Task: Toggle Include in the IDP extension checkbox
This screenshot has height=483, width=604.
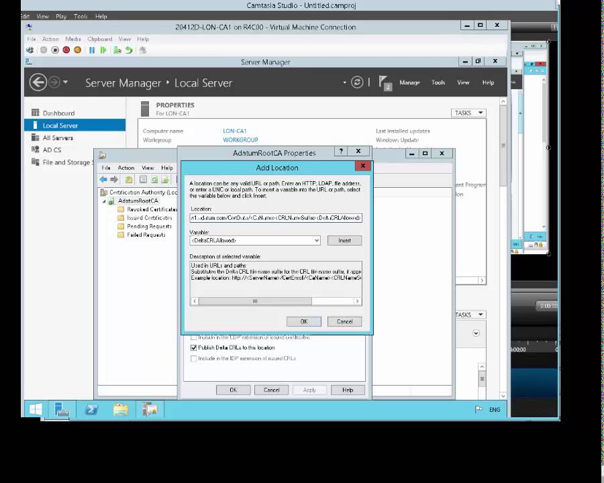Action: [x=194, y=358]
